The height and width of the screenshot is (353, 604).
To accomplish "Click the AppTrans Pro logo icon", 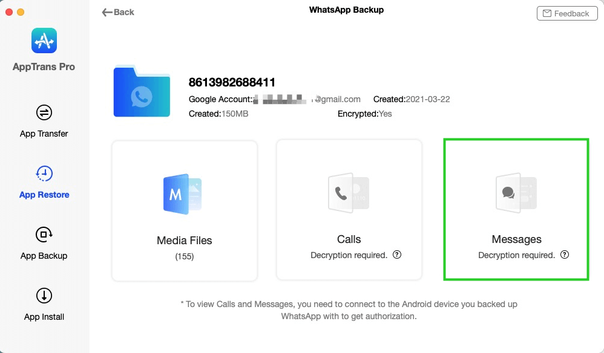I will (x=44, y=40).
